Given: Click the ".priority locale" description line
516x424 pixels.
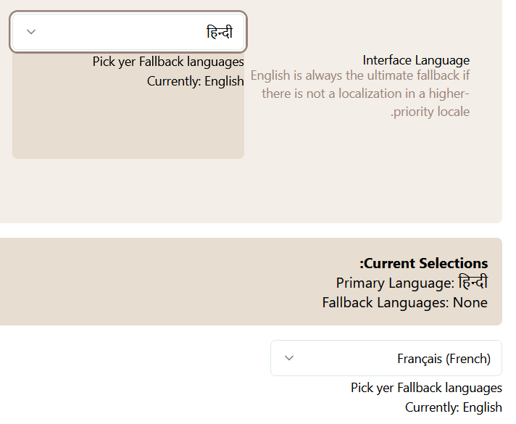Looking at the screenshot, I should tap(430, 112).
